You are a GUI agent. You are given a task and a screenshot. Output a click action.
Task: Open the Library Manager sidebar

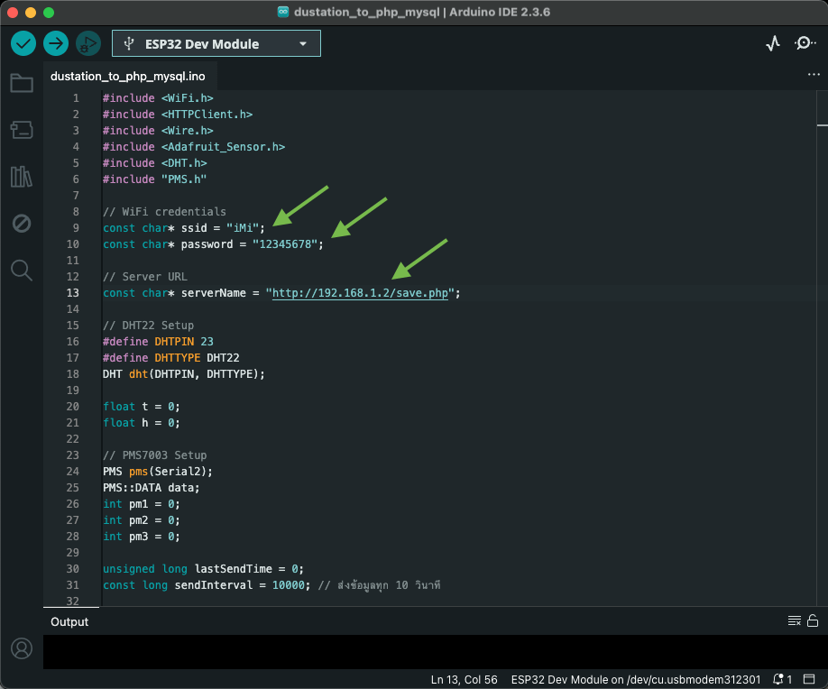click(22, 177)
